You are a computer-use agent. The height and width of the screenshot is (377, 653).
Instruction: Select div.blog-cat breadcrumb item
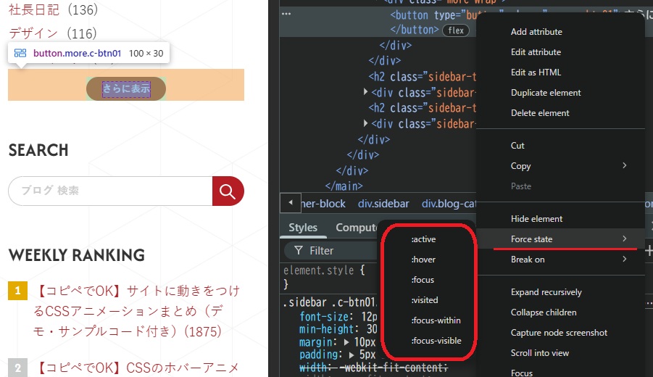(x=449, y=204)
